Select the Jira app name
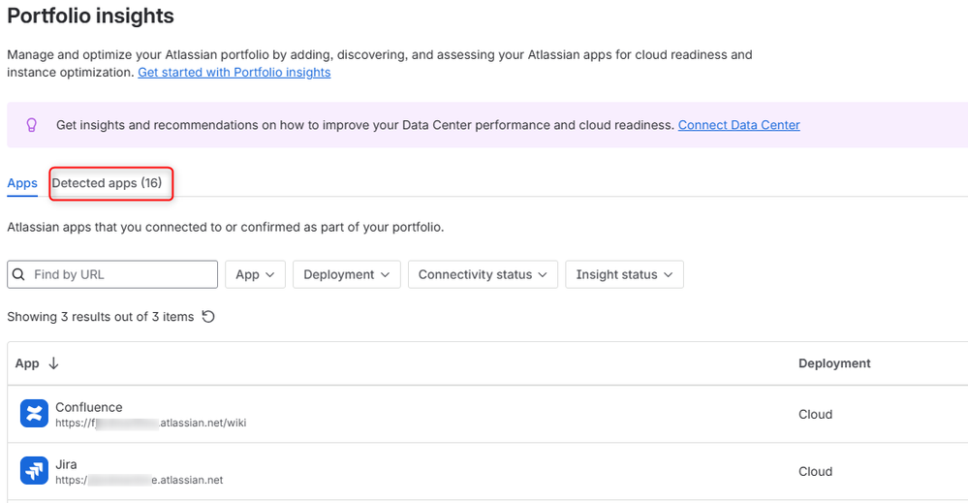The height and width of the screenshot is (503, 968). pyautogui.click(x=66, y=465)
